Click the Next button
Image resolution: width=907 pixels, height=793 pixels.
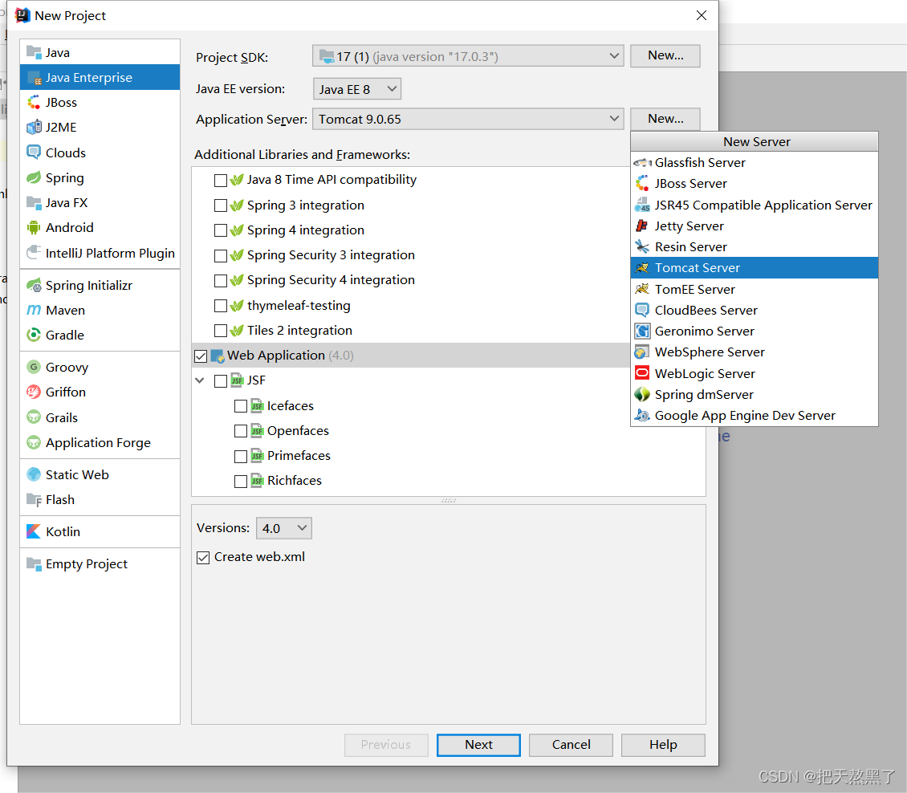[x=478, y=745]
